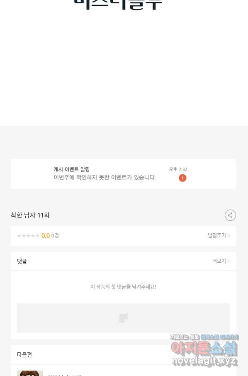Screen dimensions: 248x376
Task: Click the 착한 남자 11화 title
Action: [30, 215]
